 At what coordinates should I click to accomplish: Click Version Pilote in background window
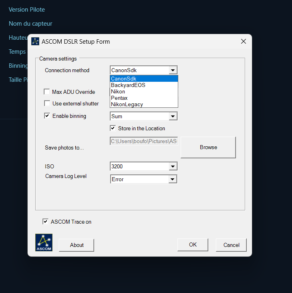point(27,10)
